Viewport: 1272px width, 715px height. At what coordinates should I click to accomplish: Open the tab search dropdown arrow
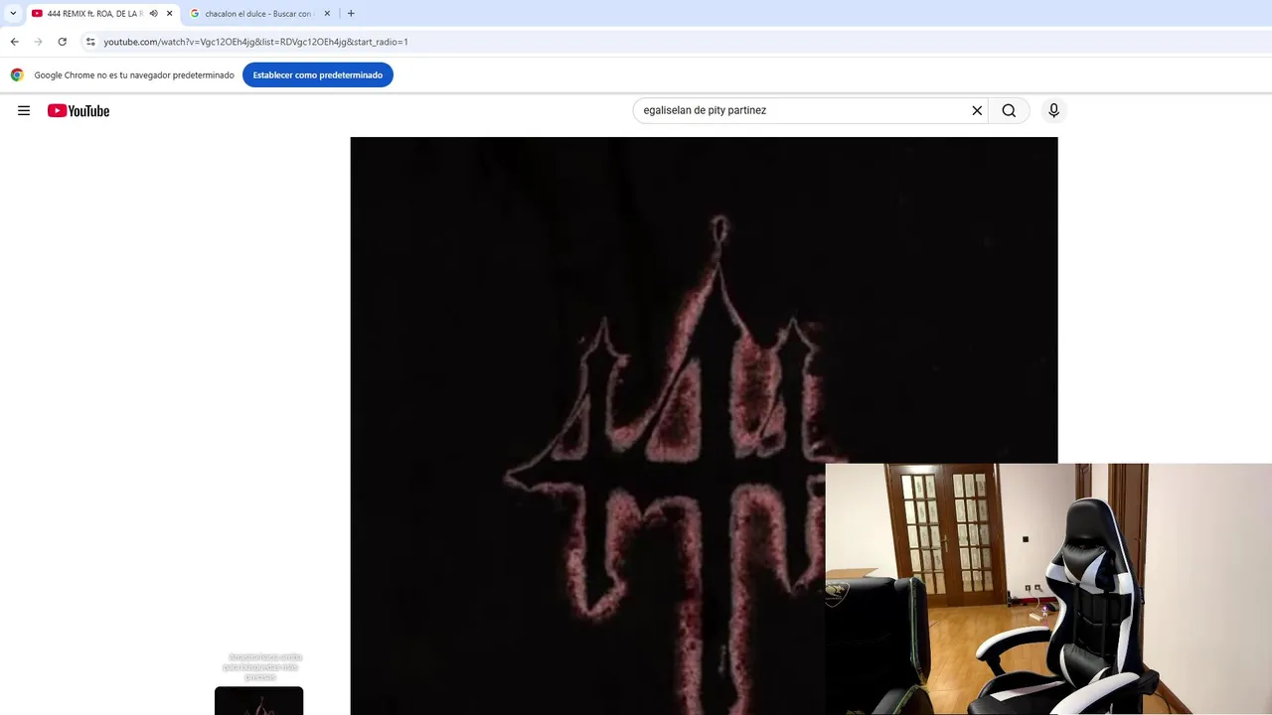13,14
